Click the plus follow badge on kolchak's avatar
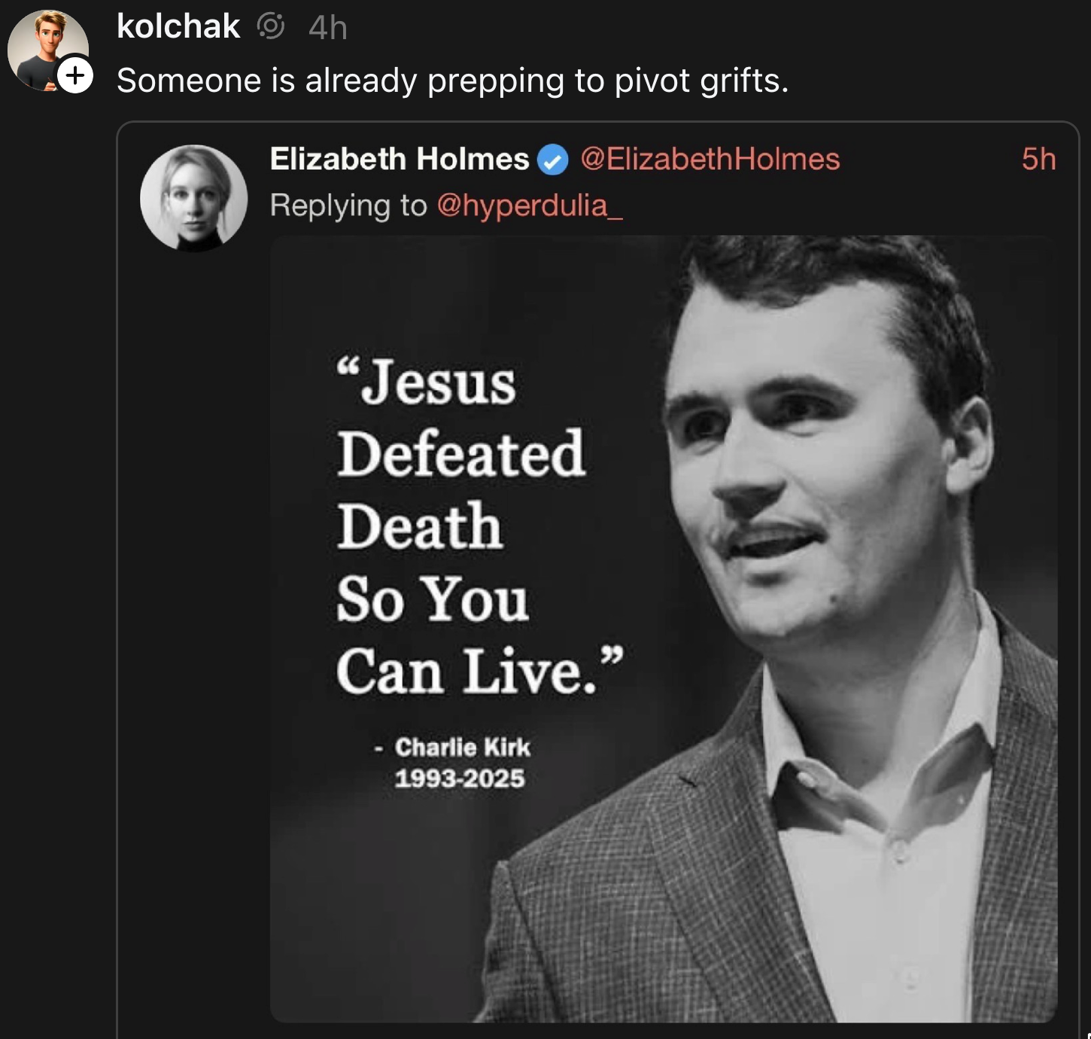The height and width of the screenshot is (1039, 1091). [74, 75]
